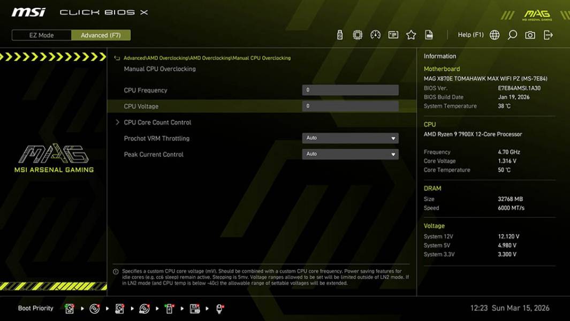The height and width of the screenshot is (321, 570).
Task: Select the Advanced (F7) tab
Action: tap(101, 35)
